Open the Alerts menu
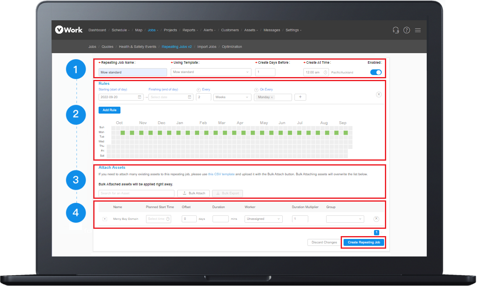 click(209, 30)
